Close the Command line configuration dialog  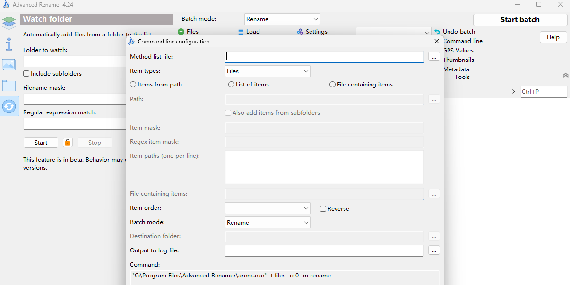coord(437,41)
